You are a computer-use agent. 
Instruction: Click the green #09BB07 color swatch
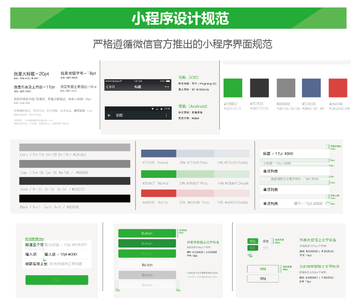[233, 88]
